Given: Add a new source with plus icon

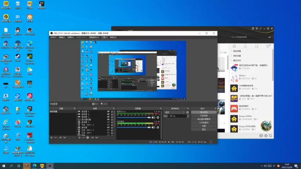Looking at the screenshot, I should click(79, 137).
